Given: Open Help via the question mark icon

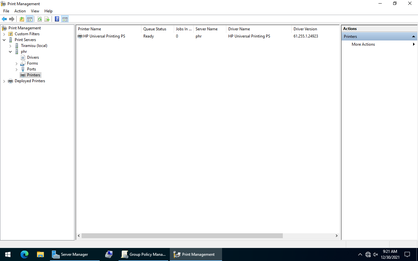Looking at the screenshot, I should coord(57,19).
